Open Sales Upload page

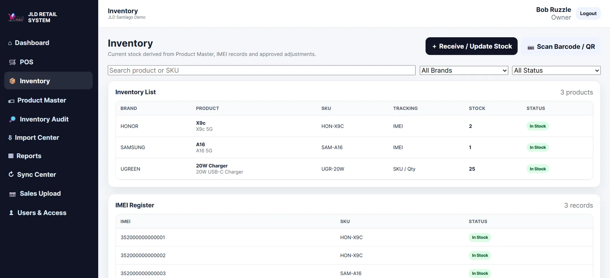pyautogui.click(x=48, y=193)
